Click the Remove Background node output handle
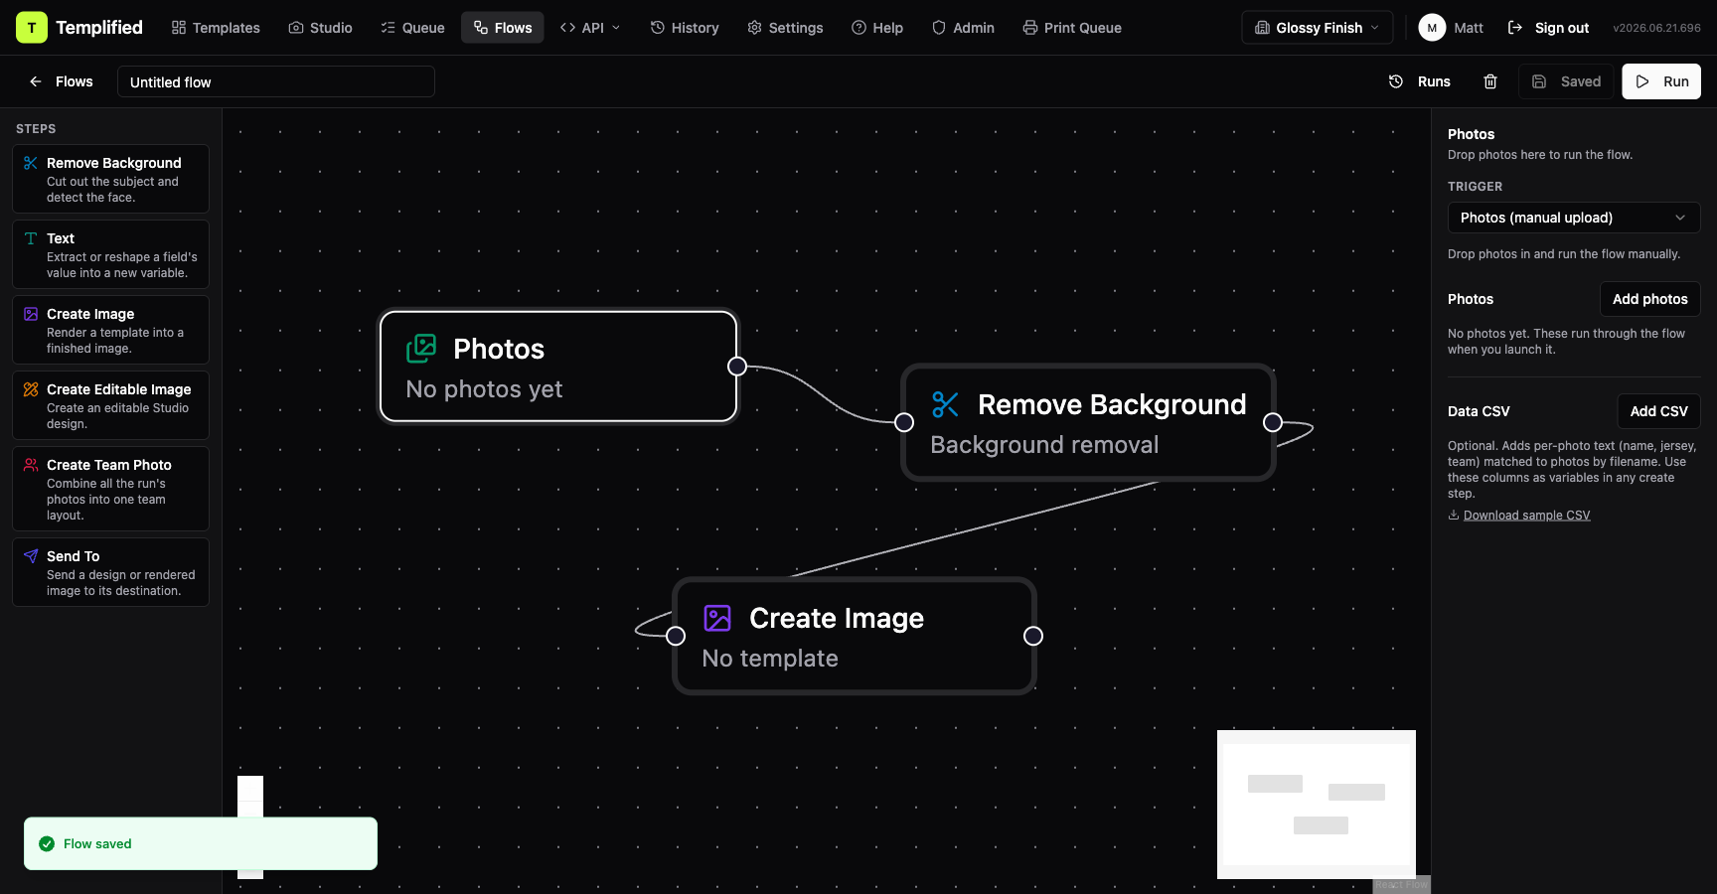The image size is (1717, 894). [x=1273, y=422]
